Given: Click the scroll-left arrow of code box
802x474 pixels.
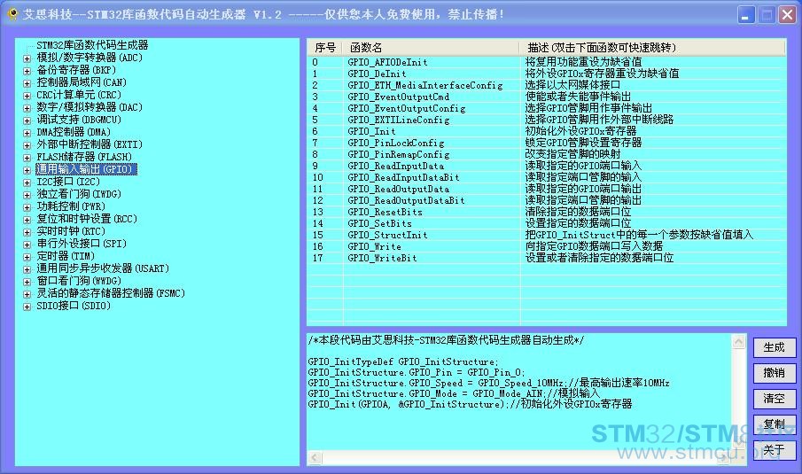Looking at the screenshot, I should pos(315,458).
